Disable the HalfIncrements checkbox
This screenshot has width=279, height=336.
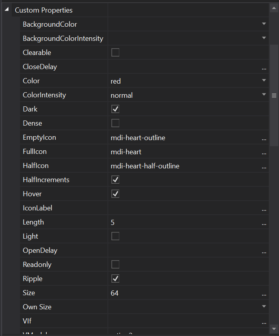point(115,180)
